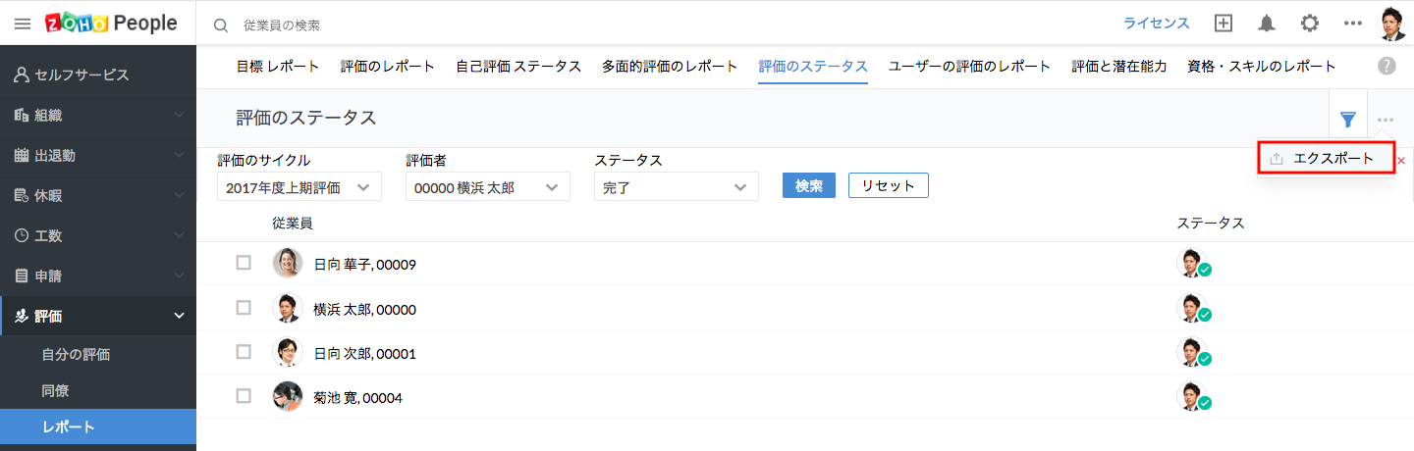Open the ステータス filter dropdown
This screenshot has height=451, width=1414.
point(677,187)
